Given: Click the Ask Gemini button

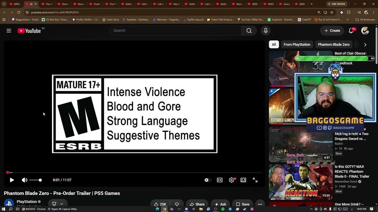Looking at the screenshot, I should click(336, 4).
